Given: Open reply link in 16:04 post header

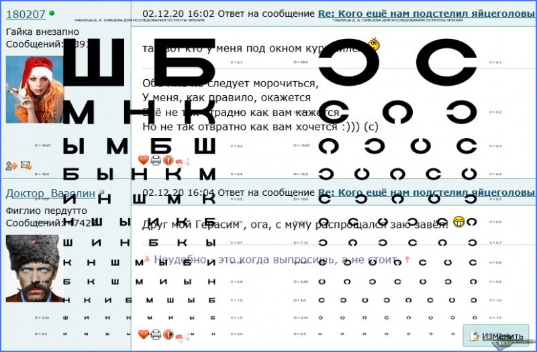Looking at the screenshot, I should coord(426,192).
